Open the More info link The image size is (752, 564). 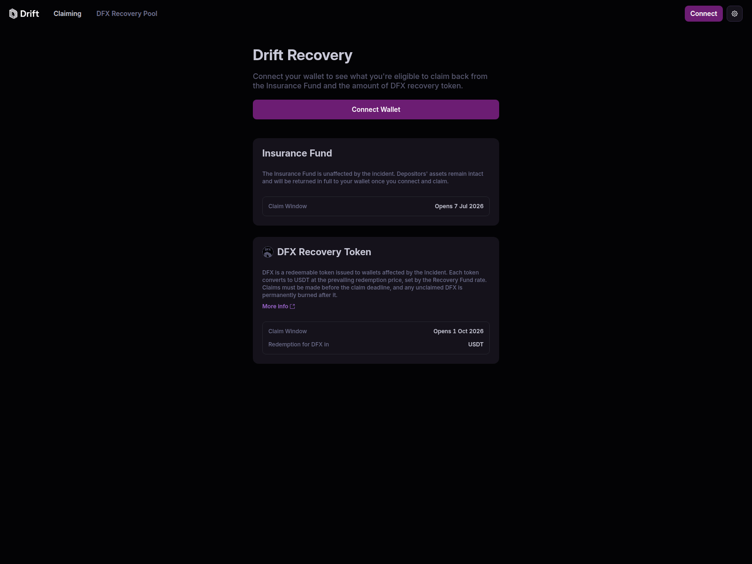click(279, 306)
